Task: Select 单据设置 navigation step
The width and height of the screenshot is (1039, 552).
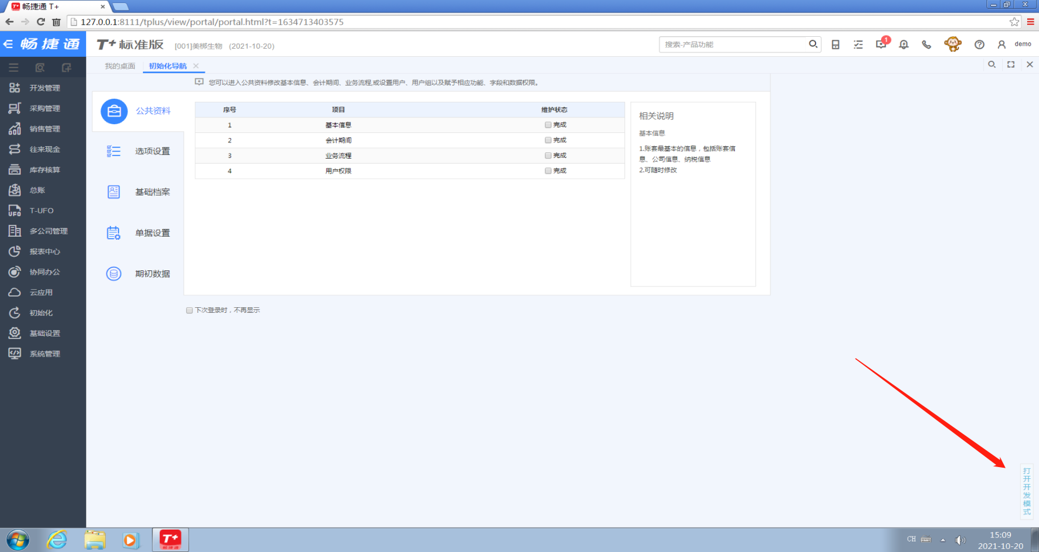Action: (138, 233)
